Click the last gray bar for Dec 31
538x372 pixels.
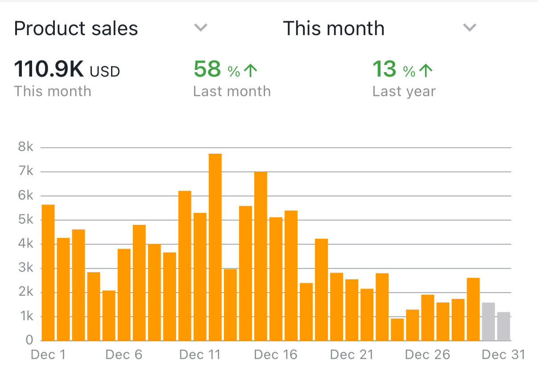(504, 326)
